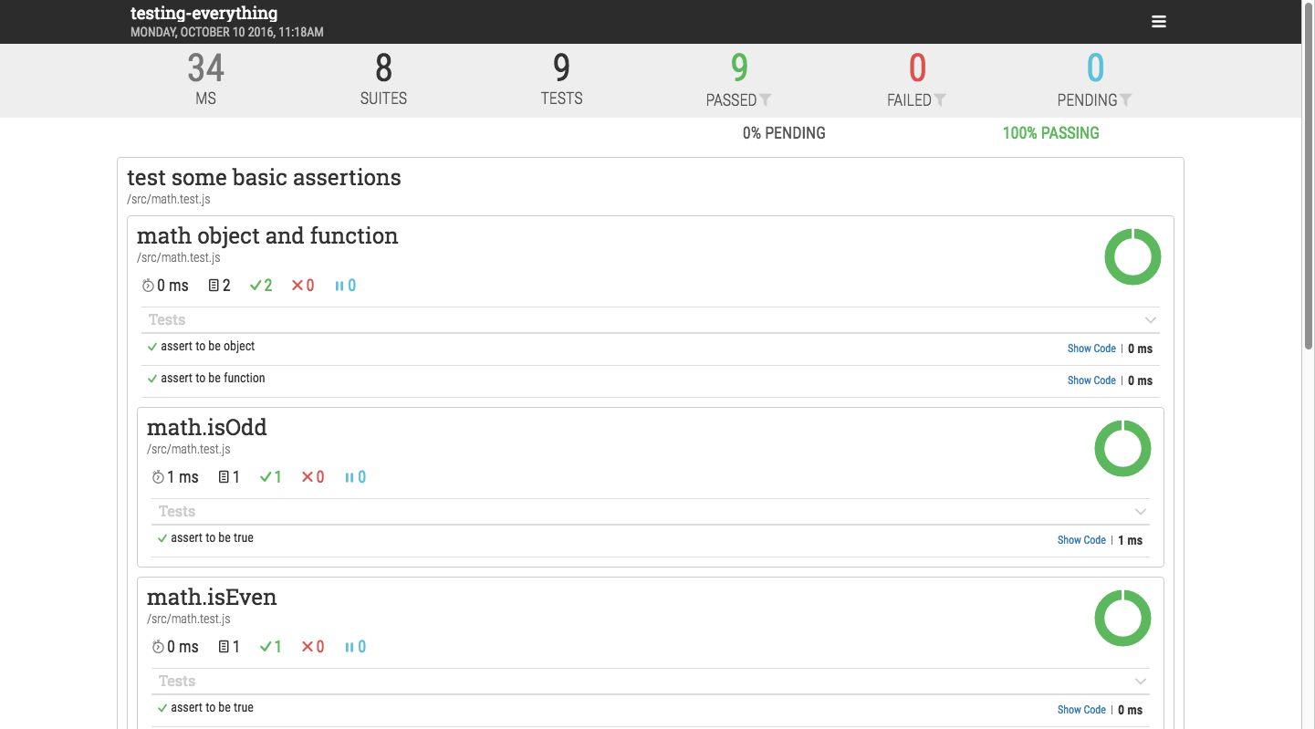Viewport: 1315px width, 729px height.
Task: Click test count icon in math object and function
Action: click(x=214, y=286)
